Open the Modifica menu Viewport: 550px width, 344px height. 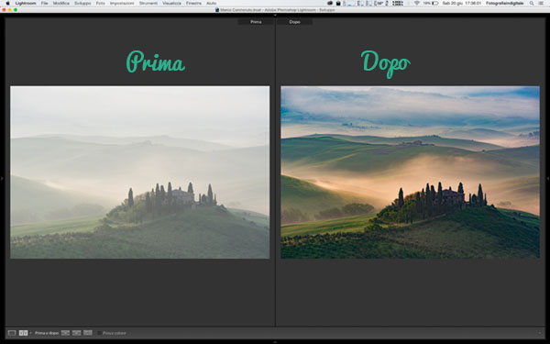tap(61, 3)
